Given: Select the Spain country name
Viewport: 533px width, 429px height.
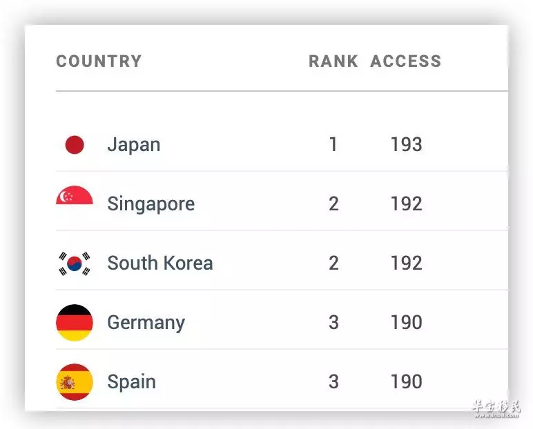Looking at the screenshot, I should [132, 382].
